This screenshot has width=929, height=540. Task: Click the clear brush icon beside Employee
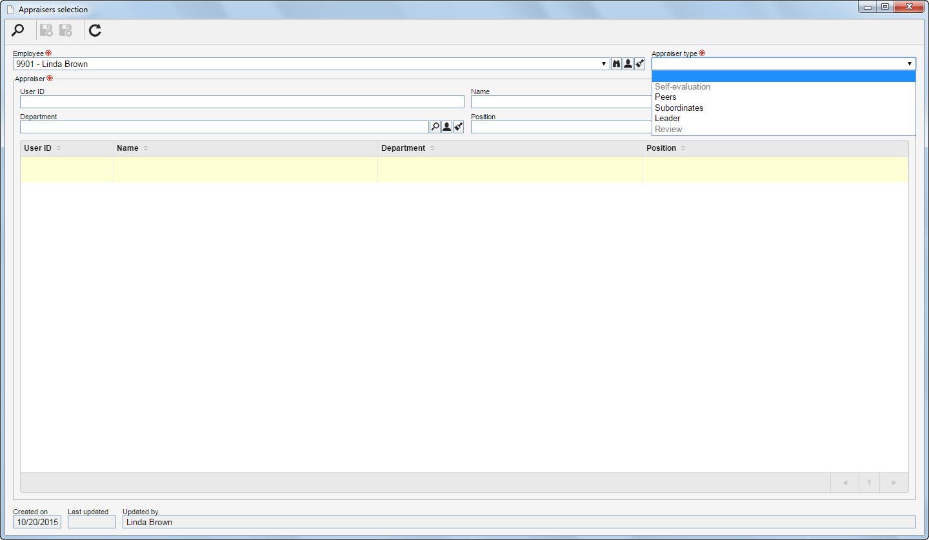click(x=639, y=64)
